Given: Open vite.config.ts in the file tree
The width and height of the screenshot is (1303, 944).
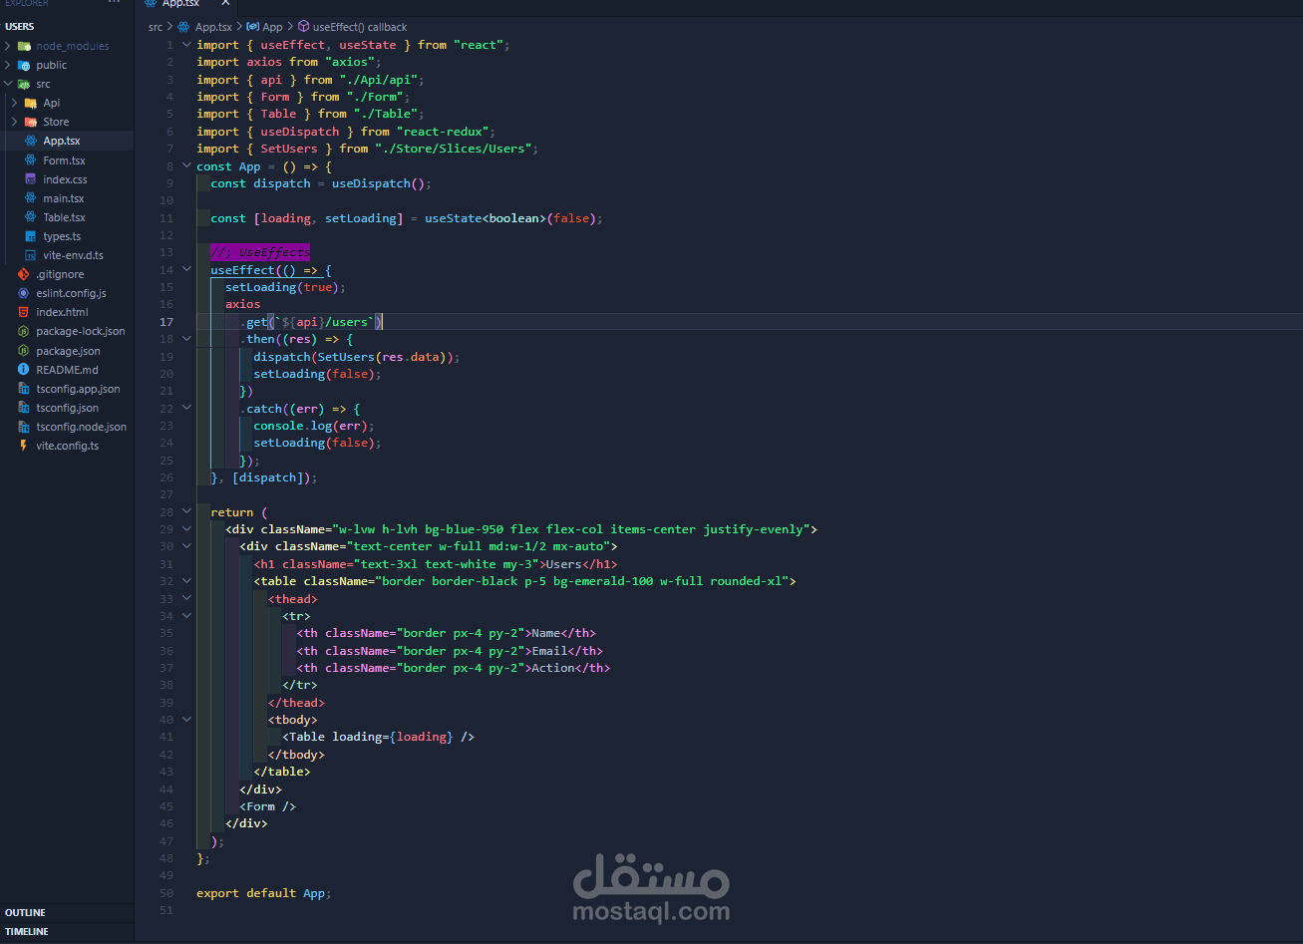Looking at the screenshot, I should click(68, 446).
